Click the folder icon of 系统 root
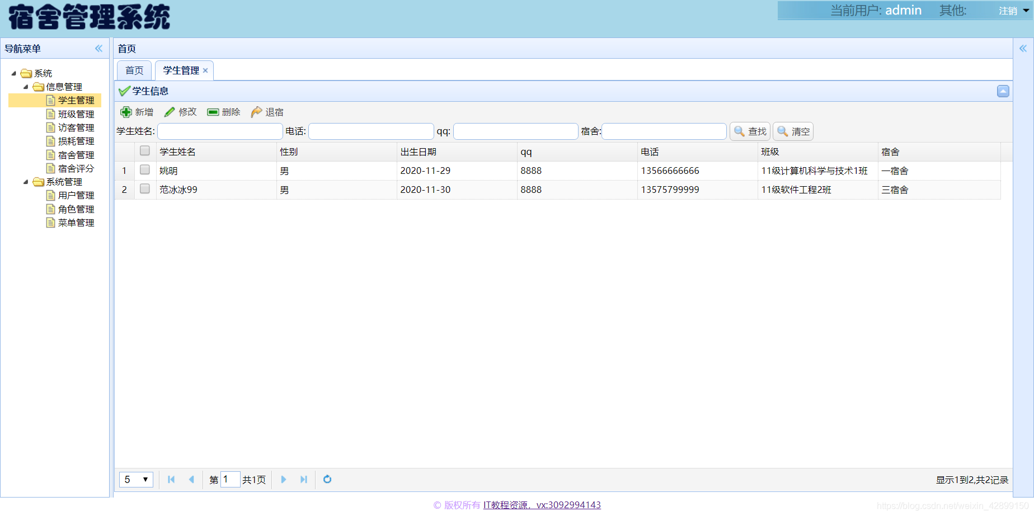Screen dimensions: 1034x516 pos(26,73)
